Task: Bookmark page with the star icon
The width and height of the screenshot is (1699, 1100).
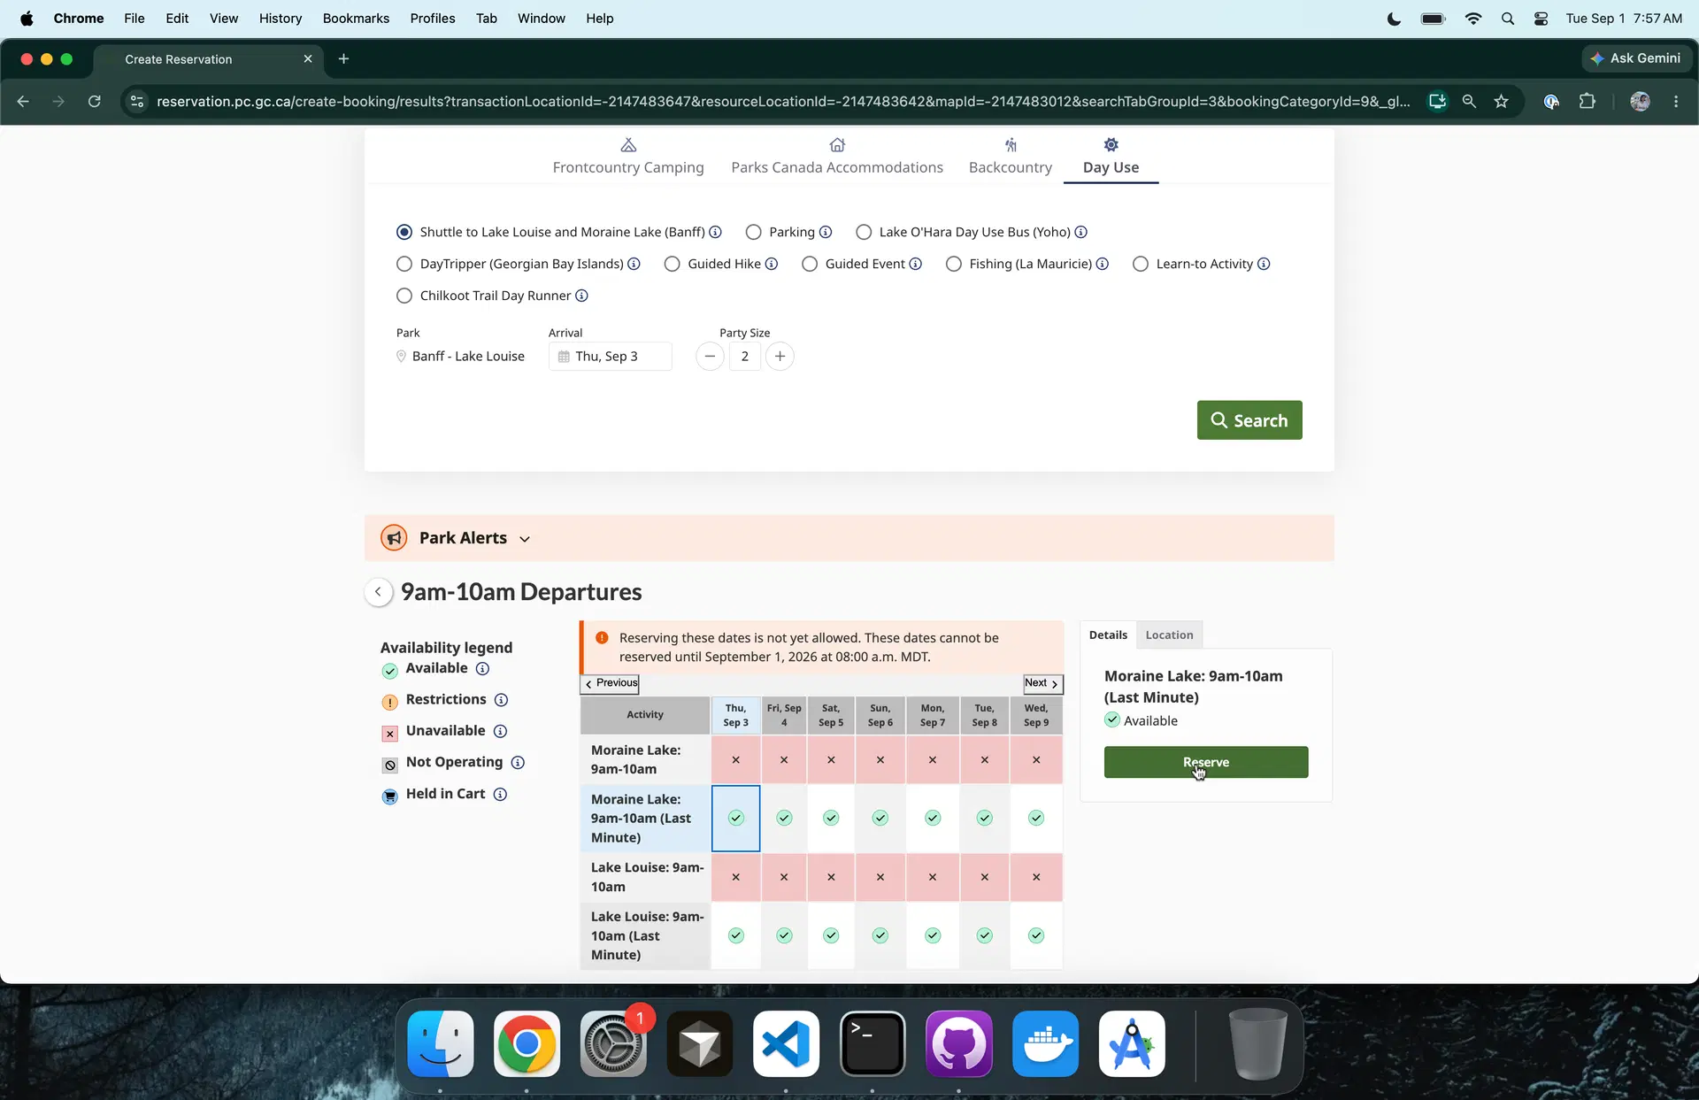Action: click(x=1502, y=102)
